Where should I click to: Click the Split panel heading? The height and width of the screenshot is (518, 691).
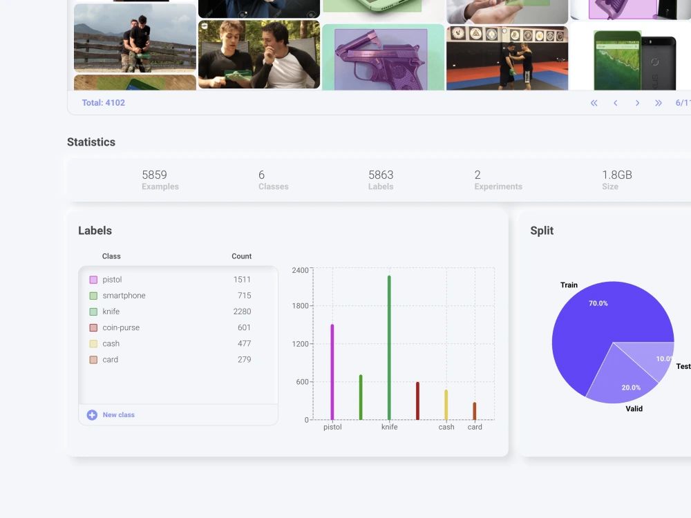coord(542,231)
